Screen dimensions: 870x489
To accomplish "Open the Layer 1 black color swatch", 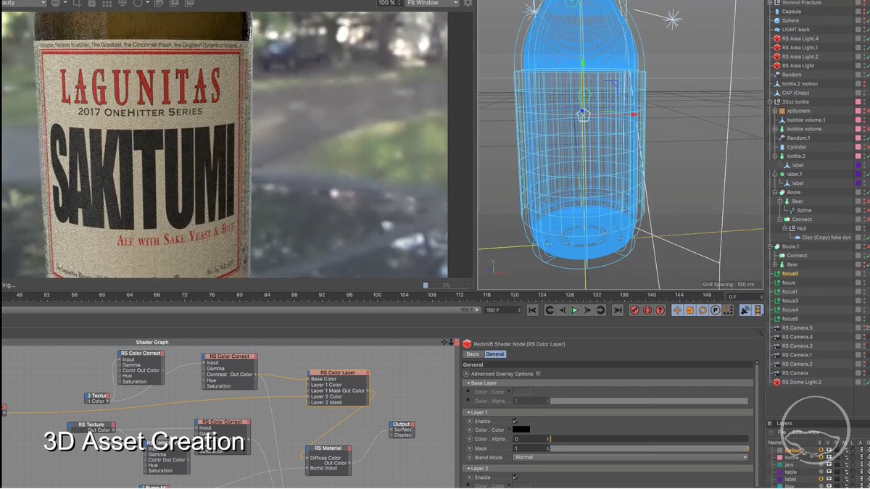I will pyautogui.click(x=521, y=430).
